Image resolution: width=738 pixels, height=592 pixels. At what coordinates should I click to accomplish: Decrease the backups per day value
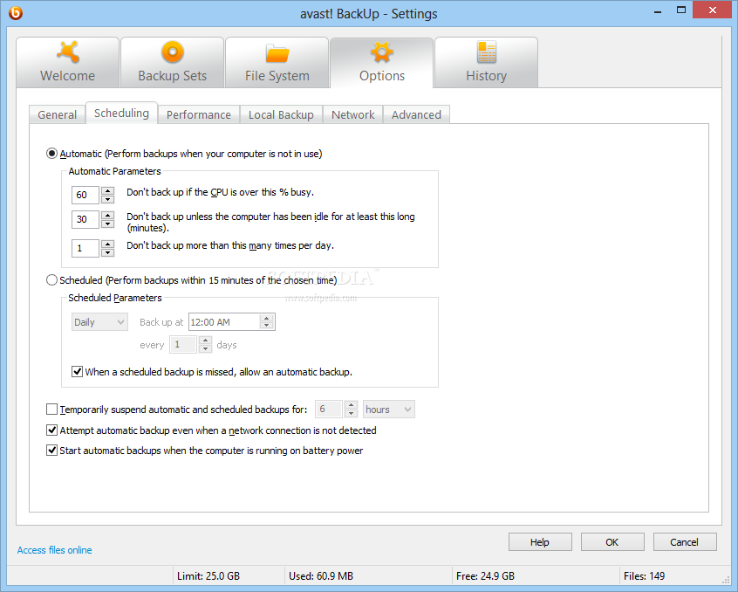click(108, 252)
